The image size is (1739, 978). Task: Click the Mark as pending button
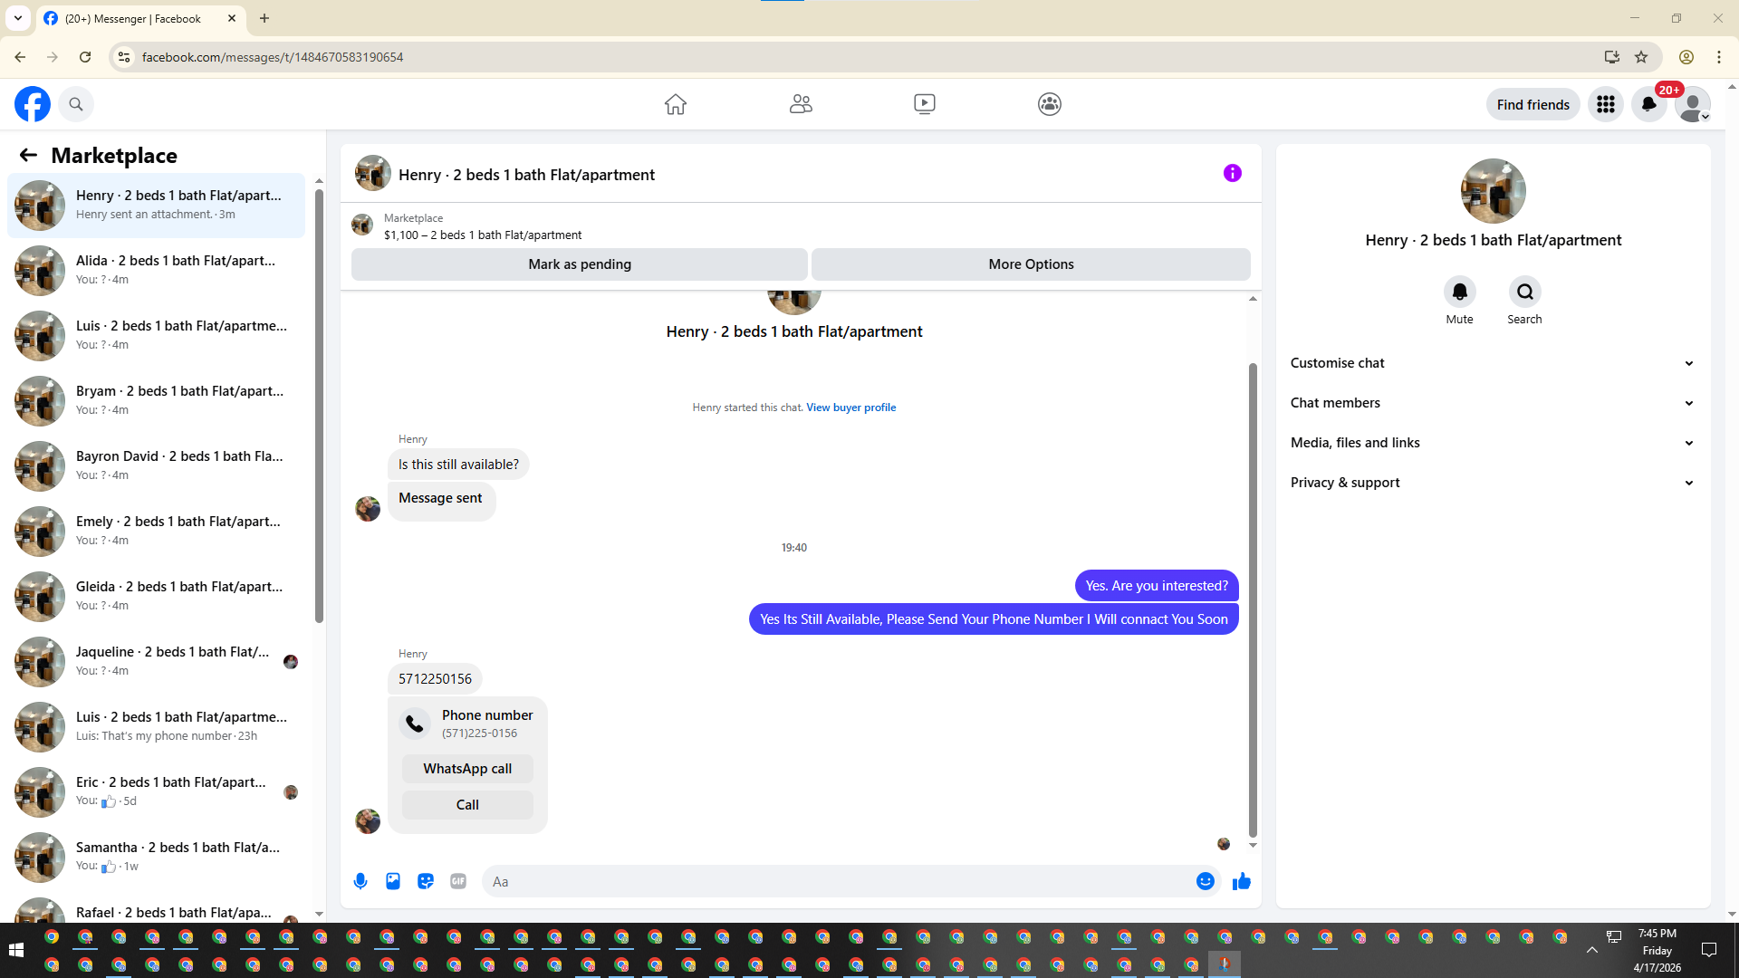pos(580,264)
